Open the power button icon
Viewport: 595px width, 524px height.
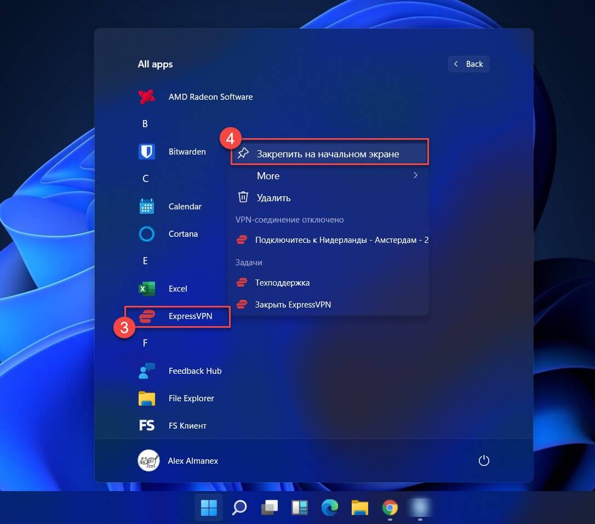click(484, 460)
